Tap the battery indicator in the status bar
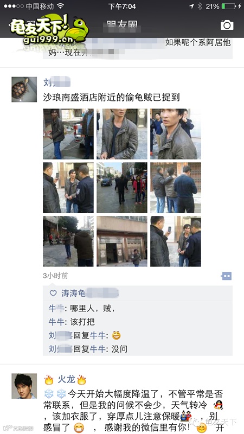The width and height of the screenshot is (244, 434). click(x=228, y=6)
